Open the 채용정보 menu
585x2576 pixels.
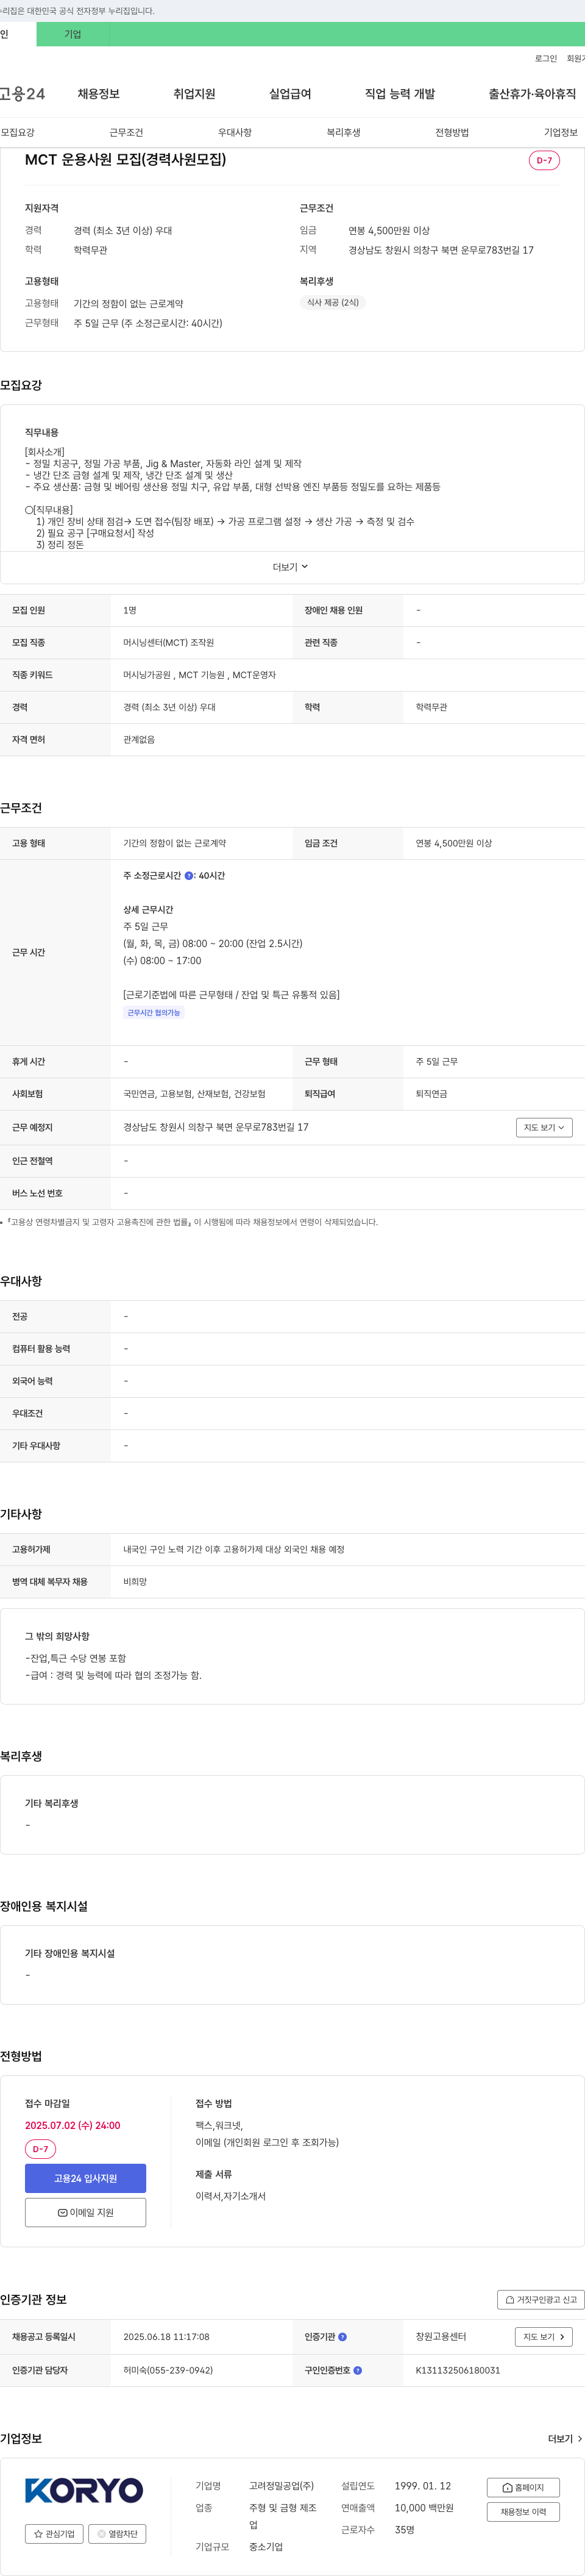coord(99,94)
